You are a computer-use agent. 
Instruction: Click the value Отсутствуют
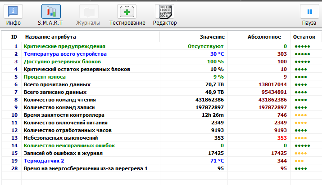pyautogui.click(x=205, y=46)
